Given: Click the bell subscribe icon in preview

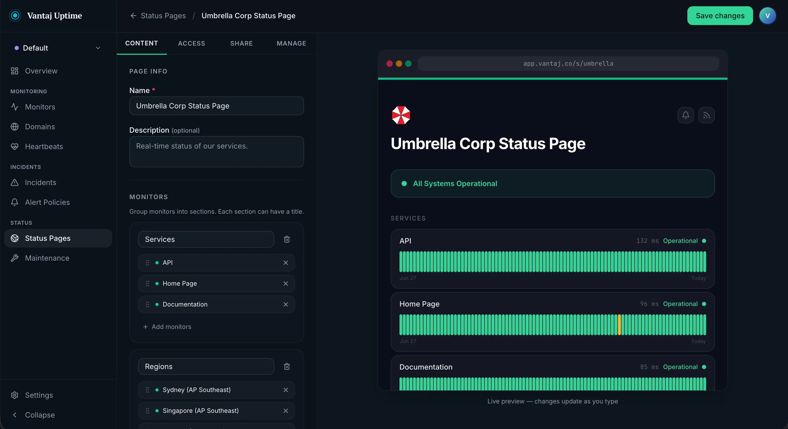Looking at the screenshot, I should (686, 115).
